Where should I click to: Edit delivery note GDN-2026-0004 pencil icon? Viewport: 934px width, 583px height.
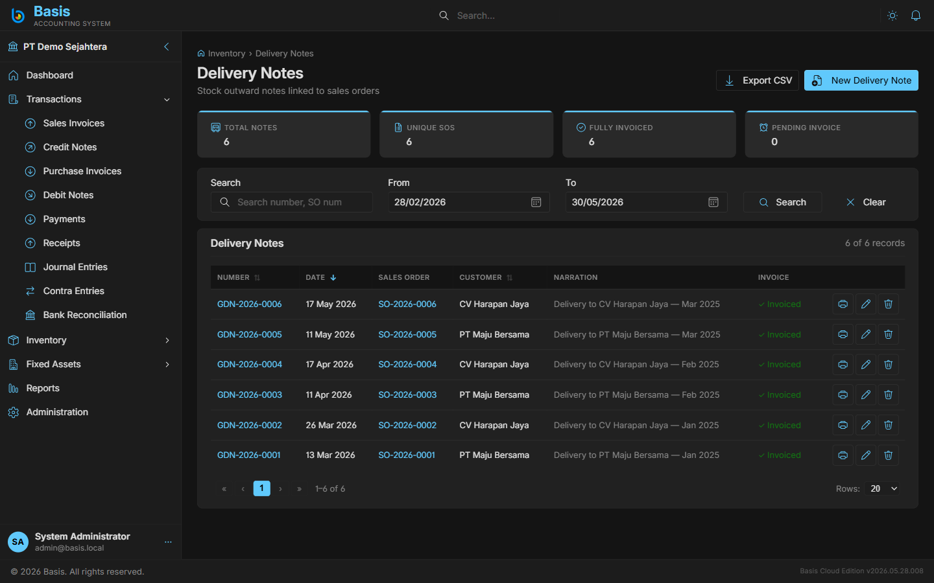coord(865,365)
